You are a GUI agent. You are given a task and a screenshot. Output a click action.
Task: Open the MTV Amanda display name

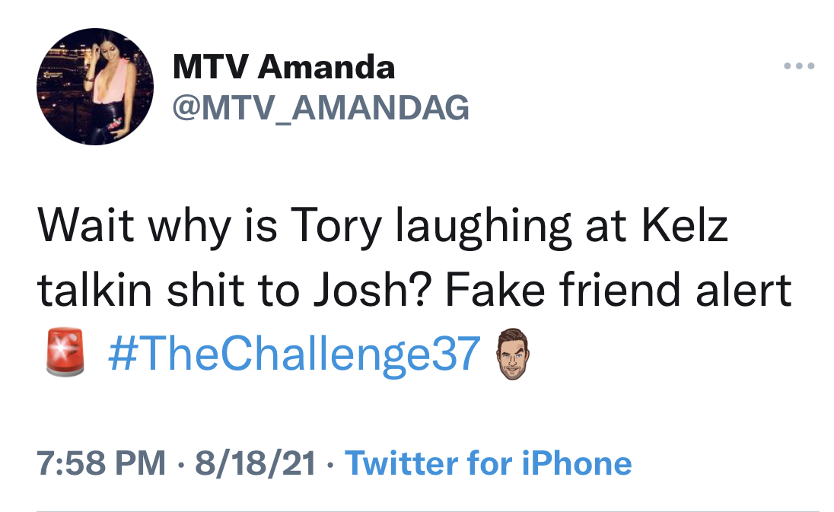pos(284,68)
